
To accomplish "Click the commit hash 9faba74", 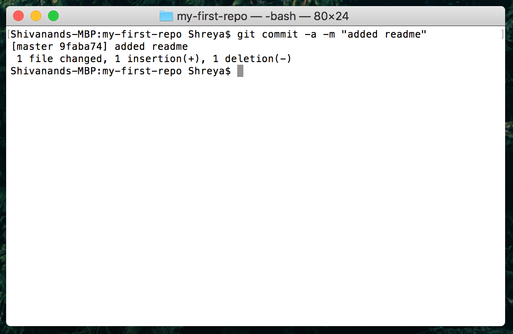I will (x=81, y=46).
